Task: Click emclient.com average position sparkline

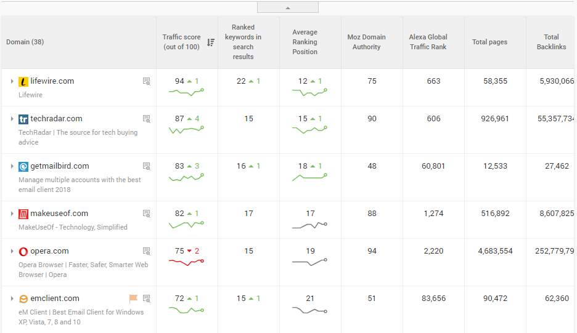Action: click(x=309, y=310)
